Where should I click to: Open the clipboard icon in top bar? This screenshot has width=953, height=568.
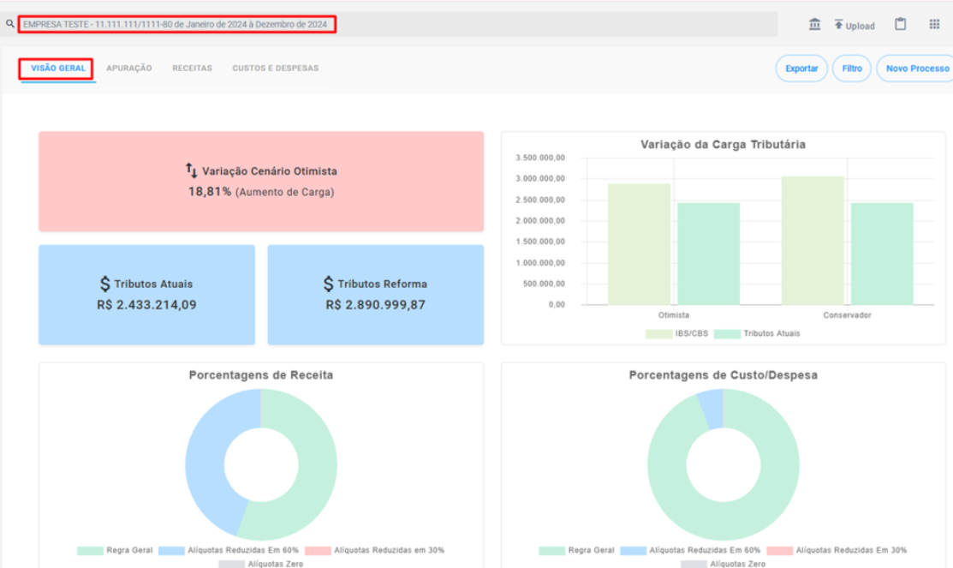click(900, 24)
